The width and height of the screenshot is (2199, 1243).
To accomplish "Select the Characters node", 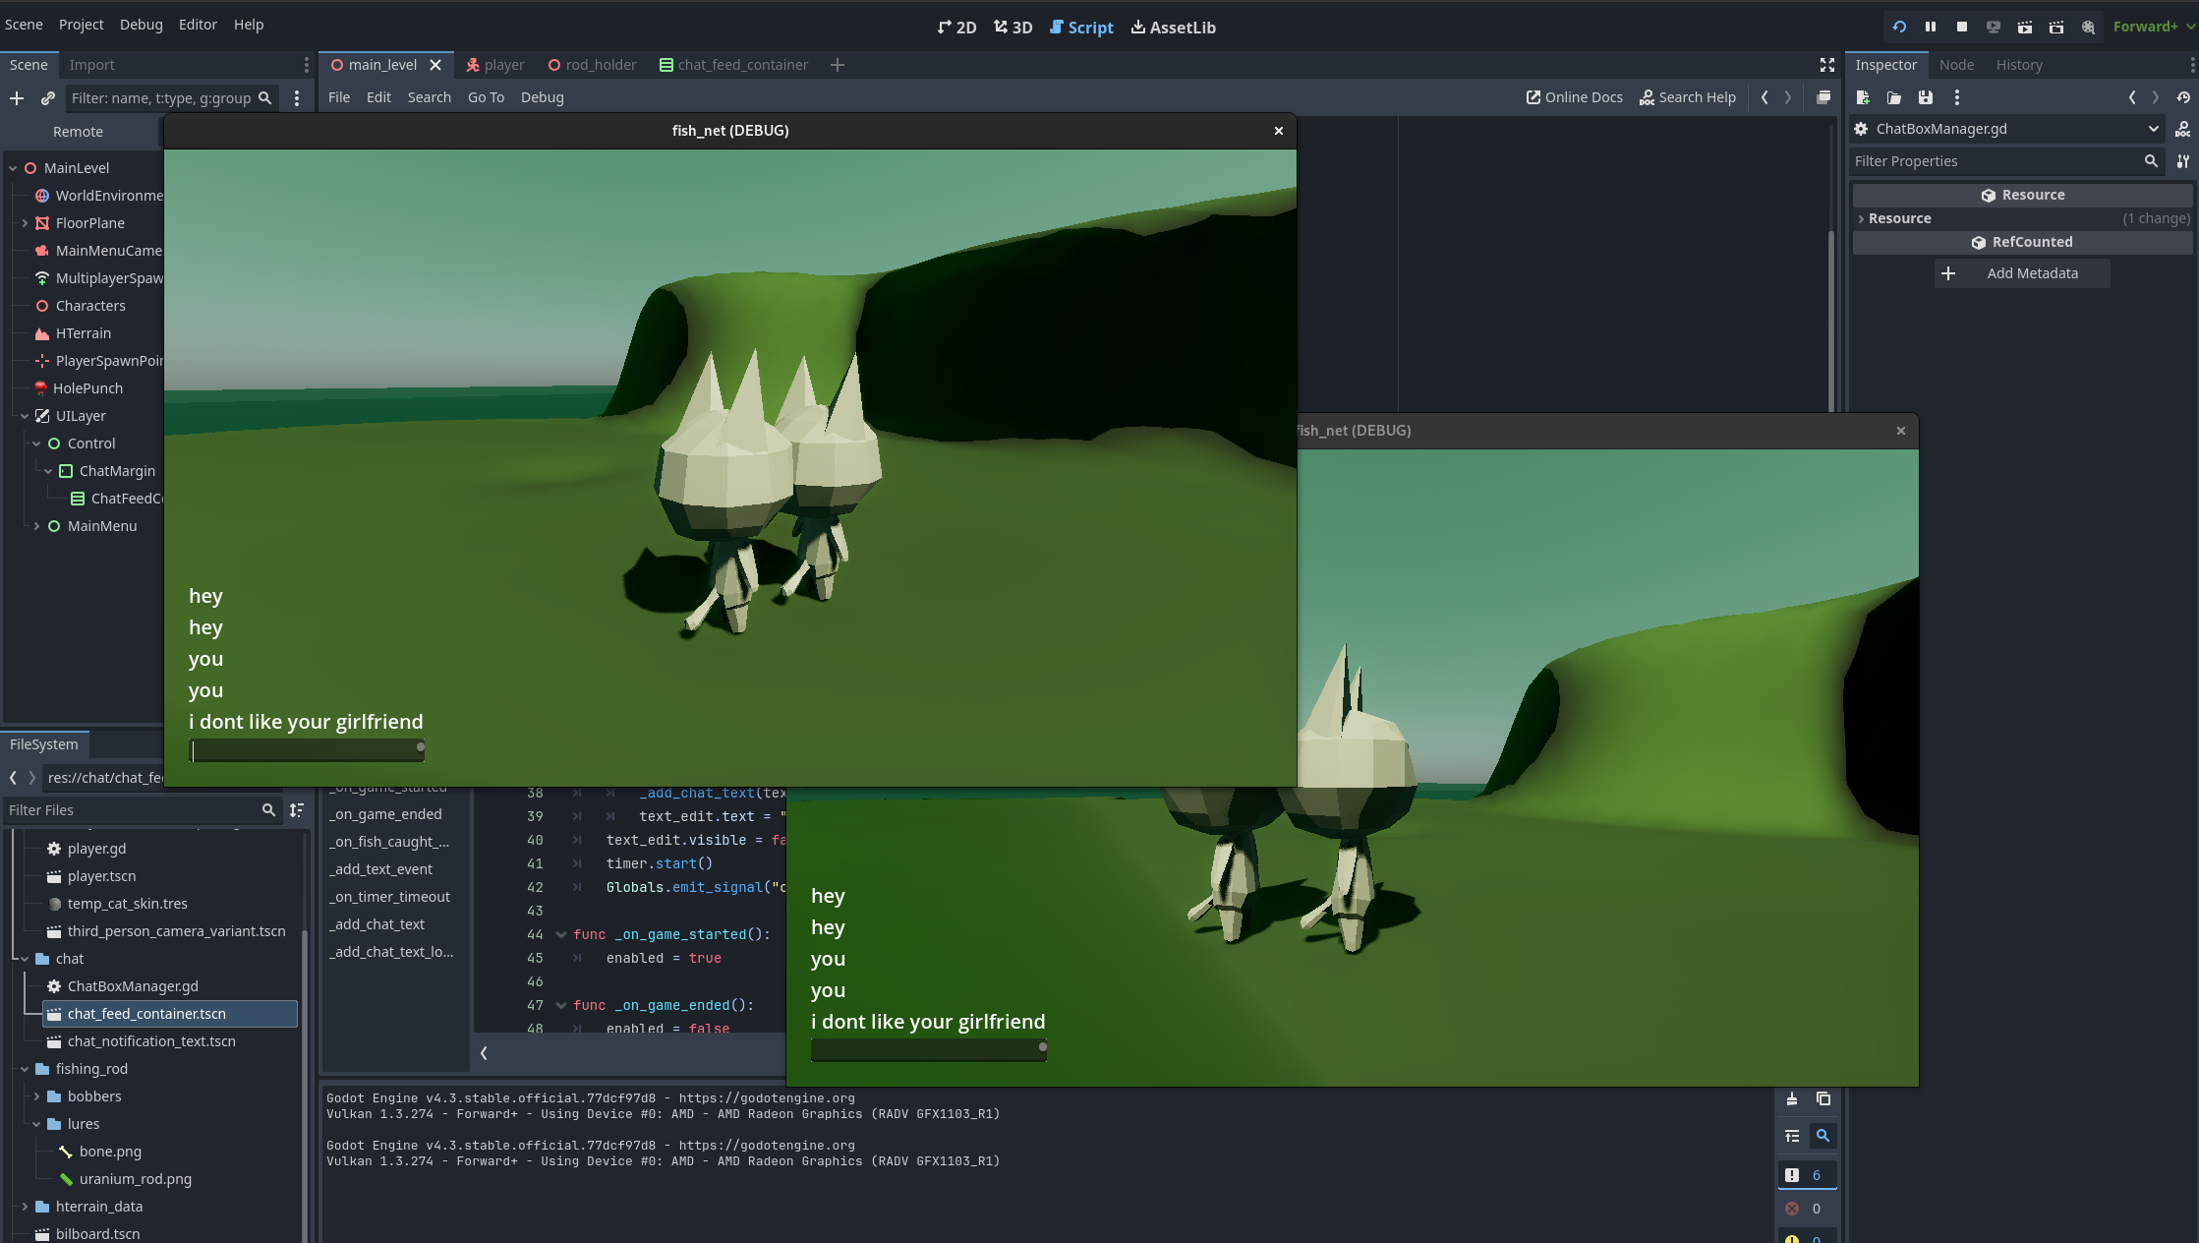I will pyautogui.click(x=90, y=306).
